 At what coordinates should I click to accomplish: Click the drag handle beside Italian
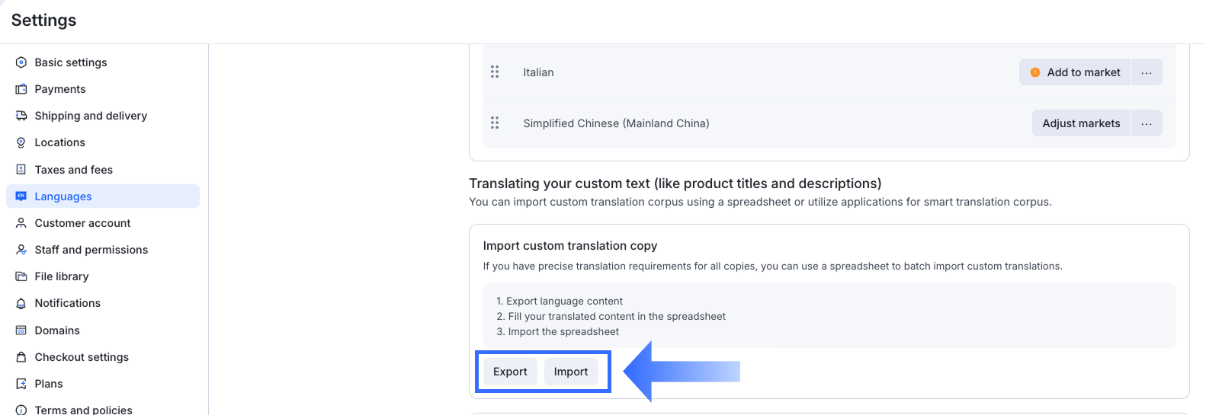tap(495, 72)
